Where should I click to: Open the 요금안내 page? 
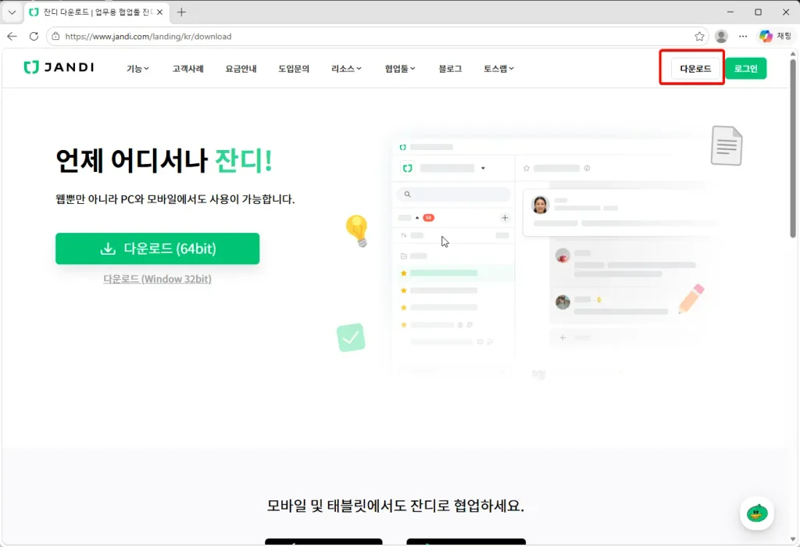click(241, 69)
